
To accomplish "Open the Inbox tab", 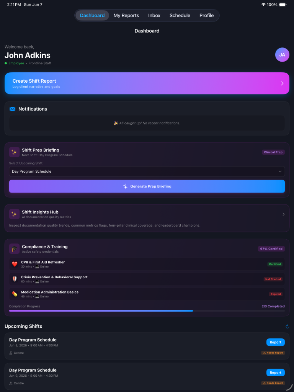I will click(x=154, y=15).
